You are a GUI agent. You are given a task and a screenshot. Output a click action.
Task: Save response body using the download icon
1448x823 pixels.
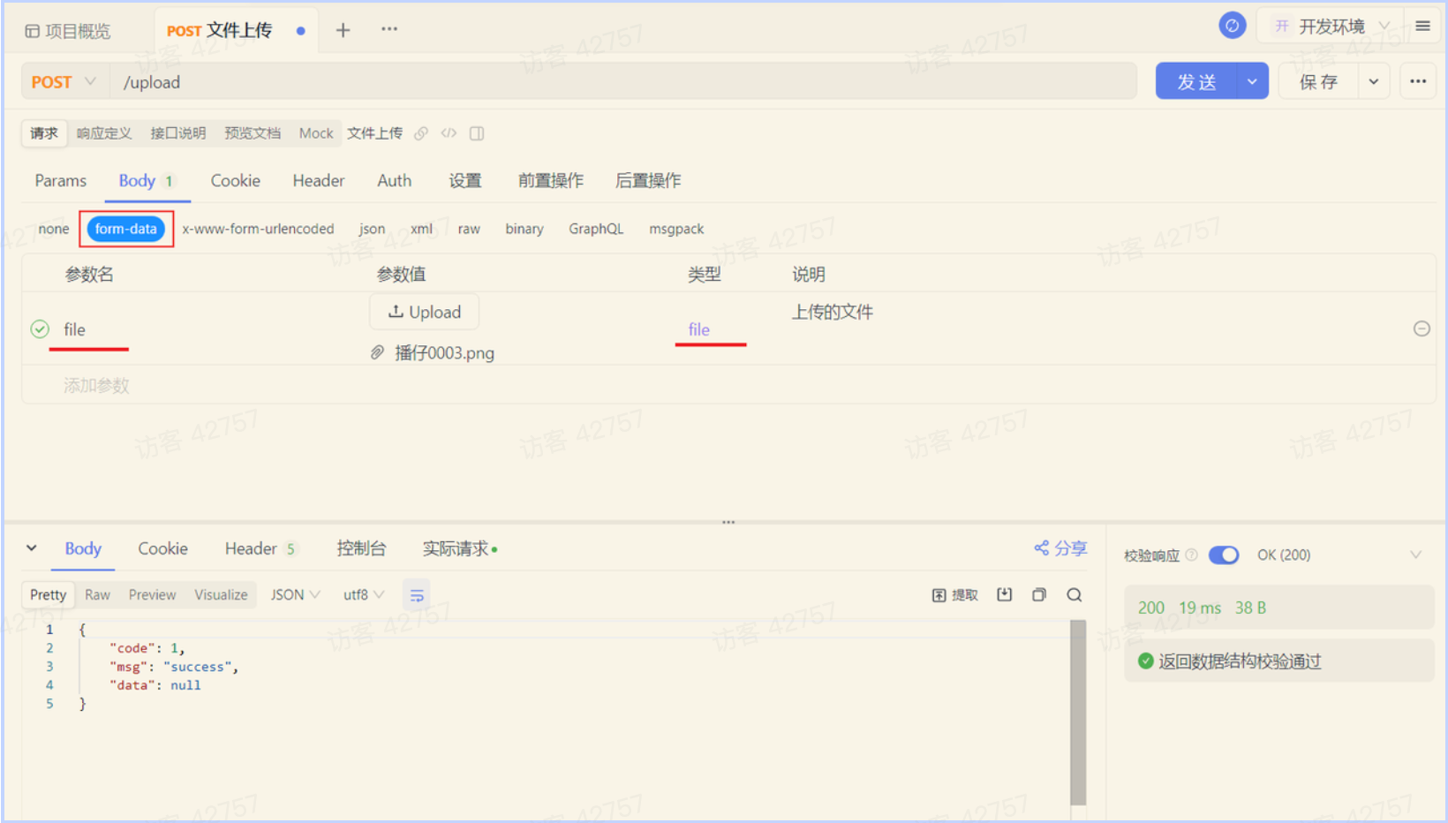pos(1004,594)
